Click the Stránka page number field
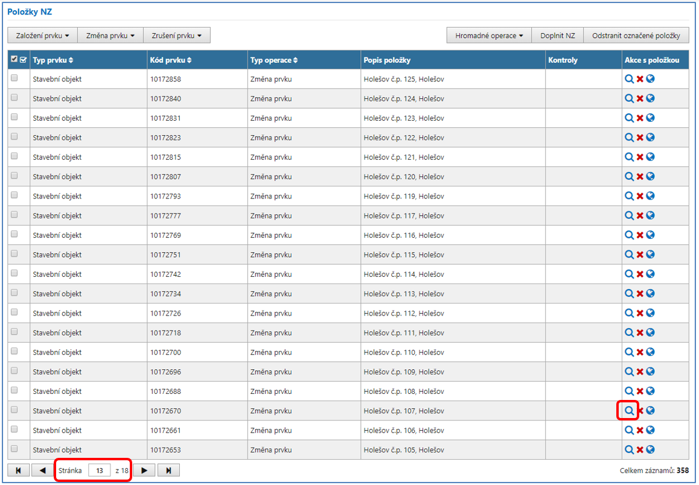Image resolution: width=699 pixels, height=485 pixels. pos(99,471)
